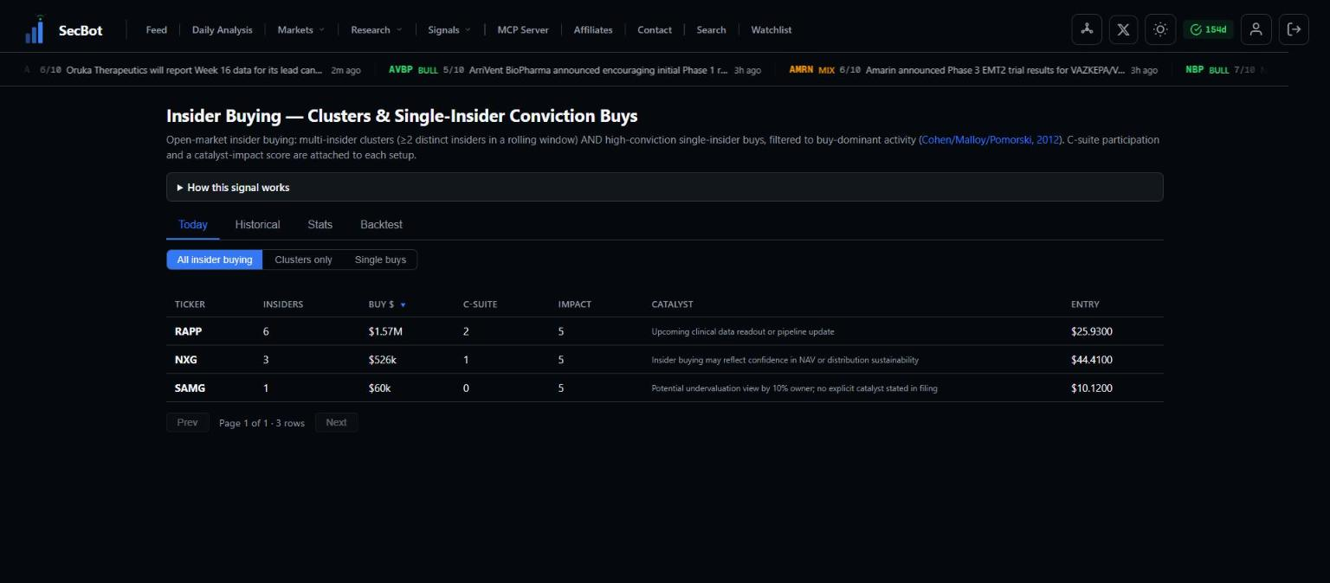Open the AVBP ticker in news strip
Image resolution: width=1330 pixels, height=583 pixels.
click(399, 70)
